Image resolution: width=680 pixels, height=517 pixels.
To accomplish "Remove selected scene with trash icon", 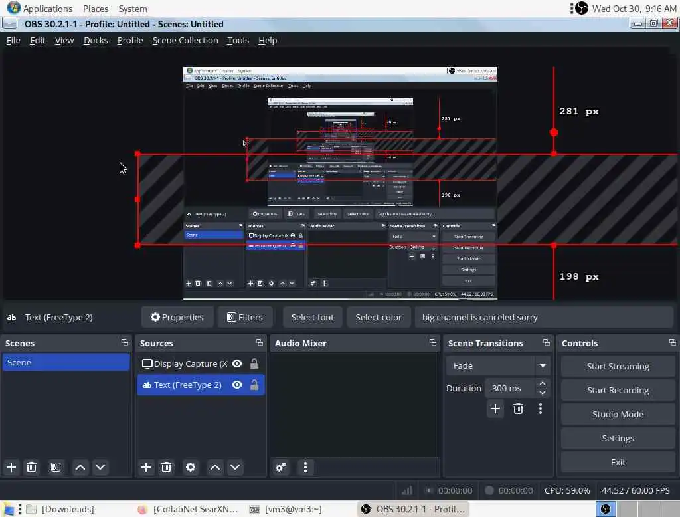I will pyautogui.click(x=31, y=468).
